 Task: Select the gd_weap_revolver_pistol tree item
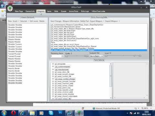pos(64,92)
